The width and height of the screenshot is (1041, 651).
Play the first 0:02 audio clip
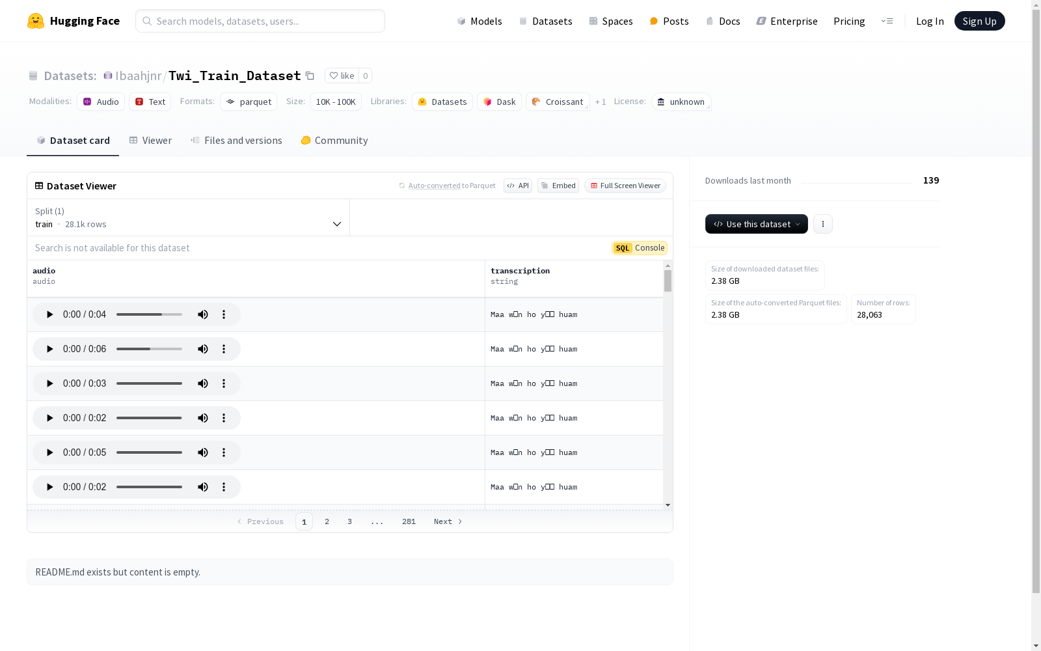[x=49, y=418]
